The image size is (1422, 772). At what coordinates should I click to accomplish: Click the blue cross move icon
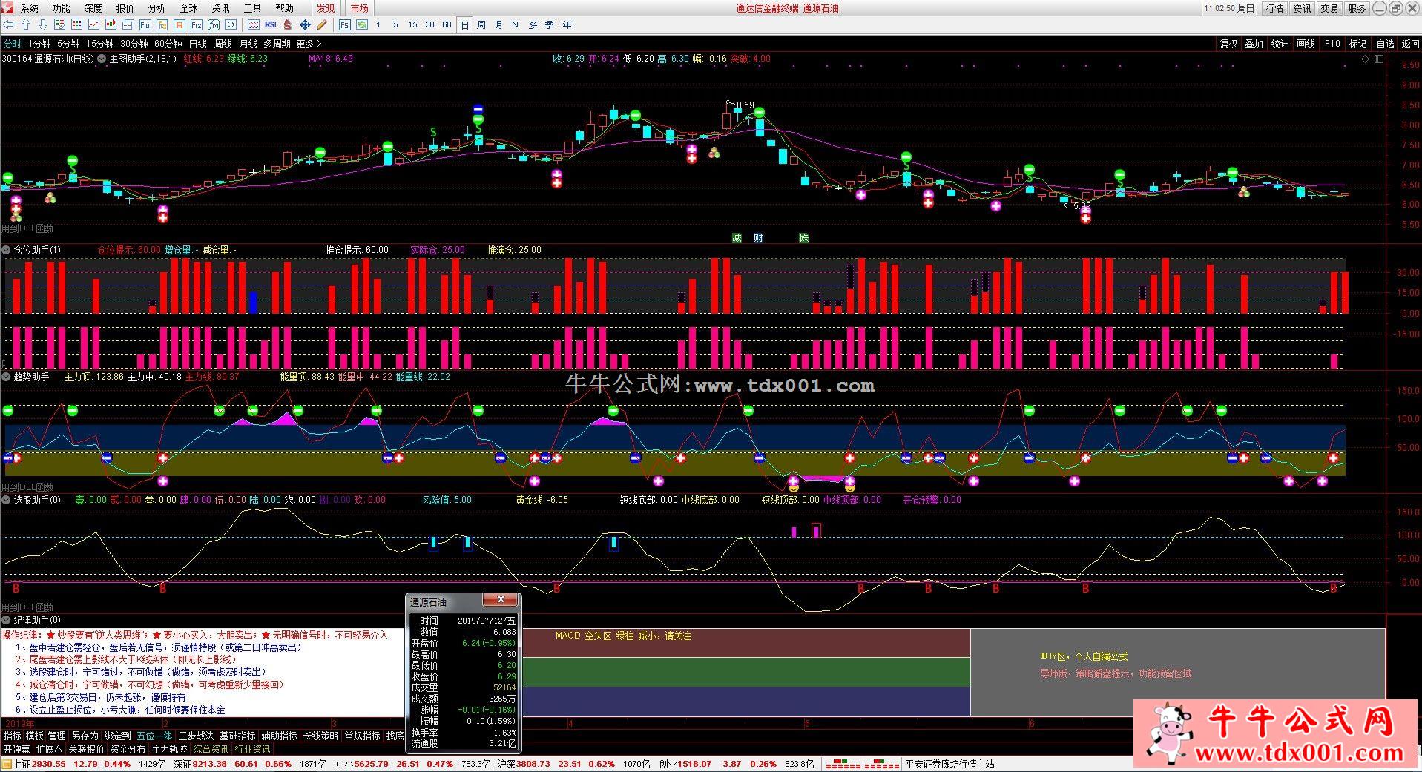pyautogui.click(x=305, y=24)
